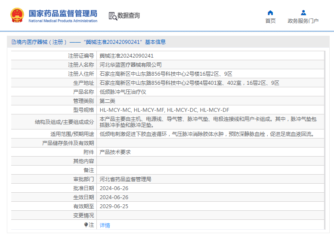Click the 生效日期 value 2024-06-26
This screenshot has height=234, width=334.
tap(114, 197)
